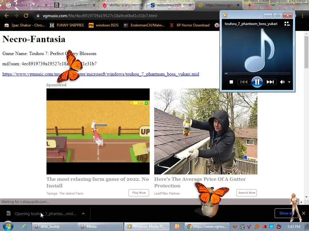Click the orange UC Browser taskbar icon
The height and width of the screenshot is (231, 309).
click(x=177, y=226)
